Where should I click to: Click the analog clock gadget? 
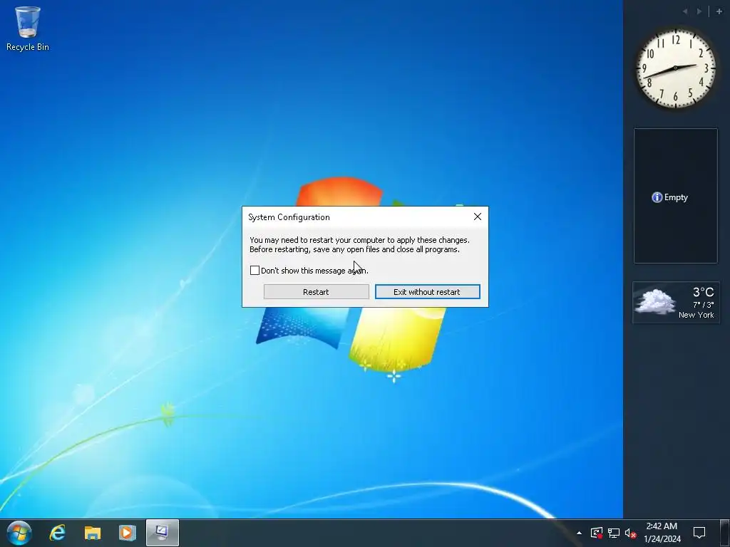pos(676,68)
